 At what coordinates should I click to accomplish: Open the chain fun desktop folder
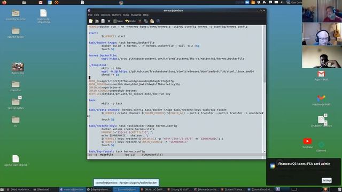coord(15,86)
